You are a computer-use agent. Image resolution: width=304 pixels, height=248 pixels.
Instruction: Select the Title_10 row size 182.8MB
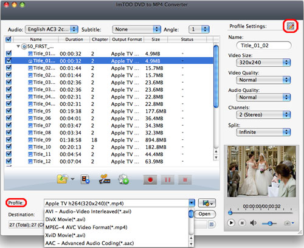coord(156,147)
